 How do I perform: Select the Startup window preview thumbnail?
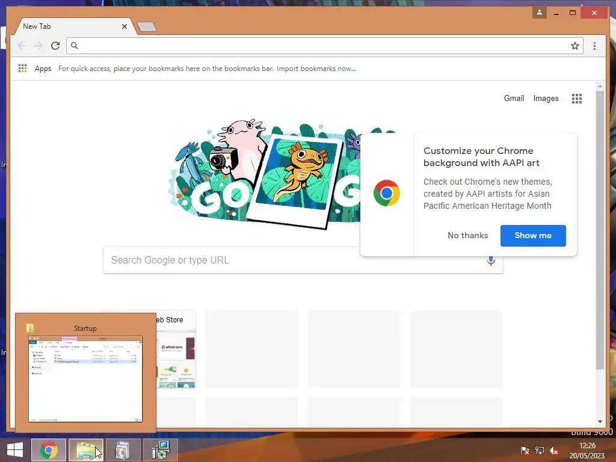(x=85, y=379)
